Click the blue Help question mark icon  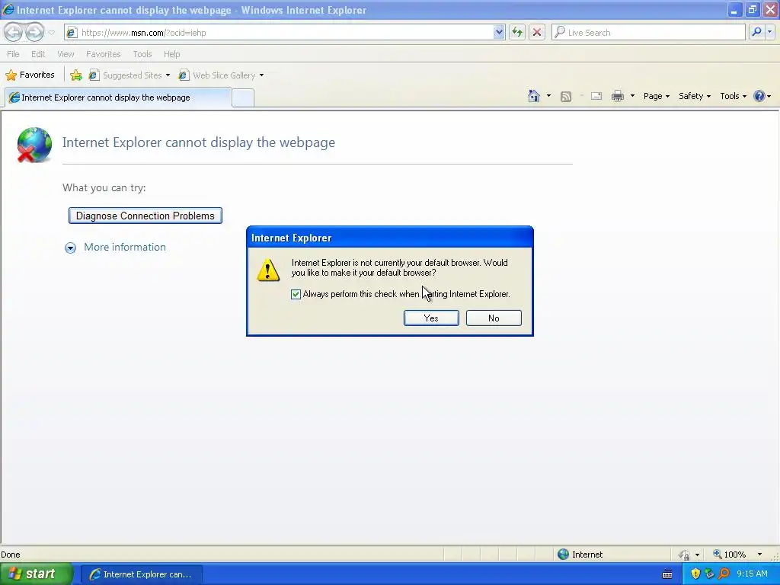pyautogui.click(x=759, y=96)
